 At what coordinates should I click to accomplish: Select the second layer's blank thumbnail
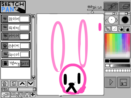[x=24, y=28]
